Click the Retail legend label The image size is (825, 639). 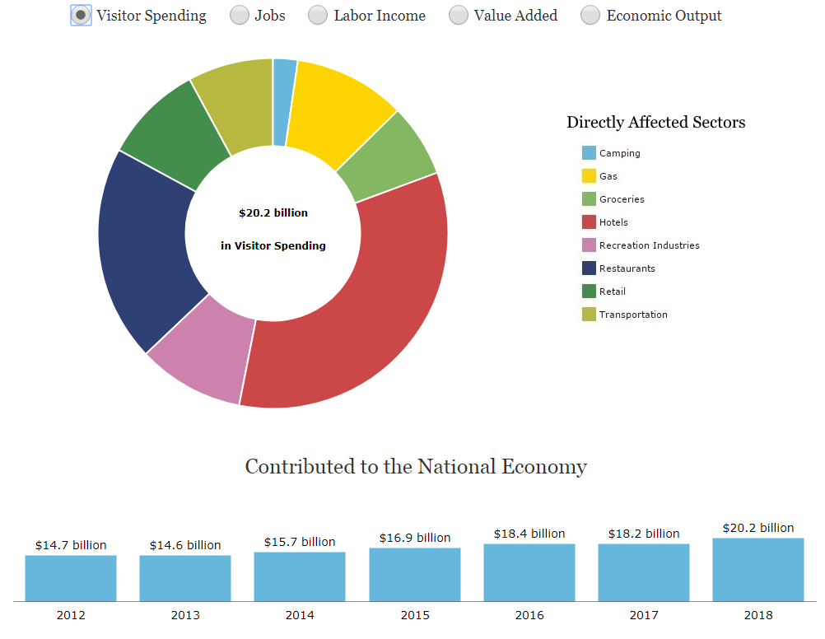[613, 292]
